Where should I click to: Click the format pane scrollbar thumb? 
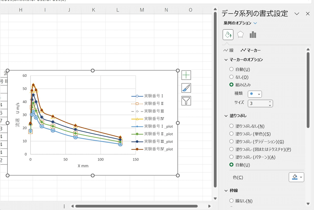308,90
